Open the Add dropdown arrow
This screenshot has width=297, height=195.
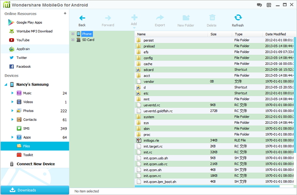tap(134, 28)
